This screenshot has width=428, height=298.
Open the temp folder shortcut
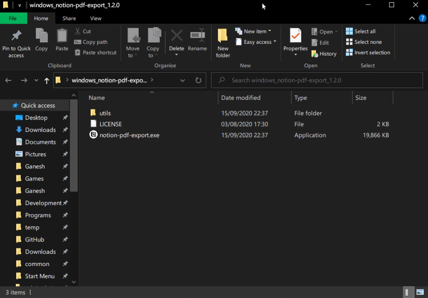32,228
